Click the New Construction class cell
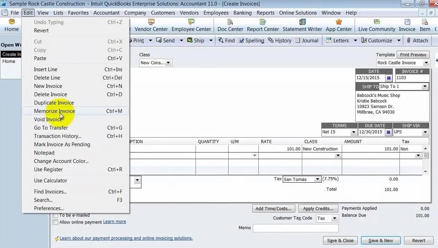 tap(322, 149)
